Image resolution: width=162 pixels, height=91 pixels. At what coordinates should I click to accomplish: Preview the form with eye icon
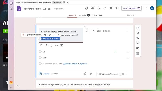[93, 8]
